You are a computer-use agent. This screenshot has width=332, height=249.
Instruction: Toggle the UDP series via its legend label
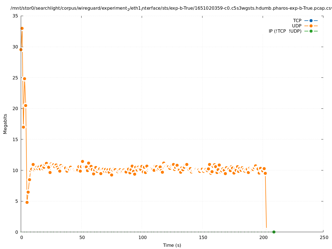pyautogui.click(x=296, y=26)
